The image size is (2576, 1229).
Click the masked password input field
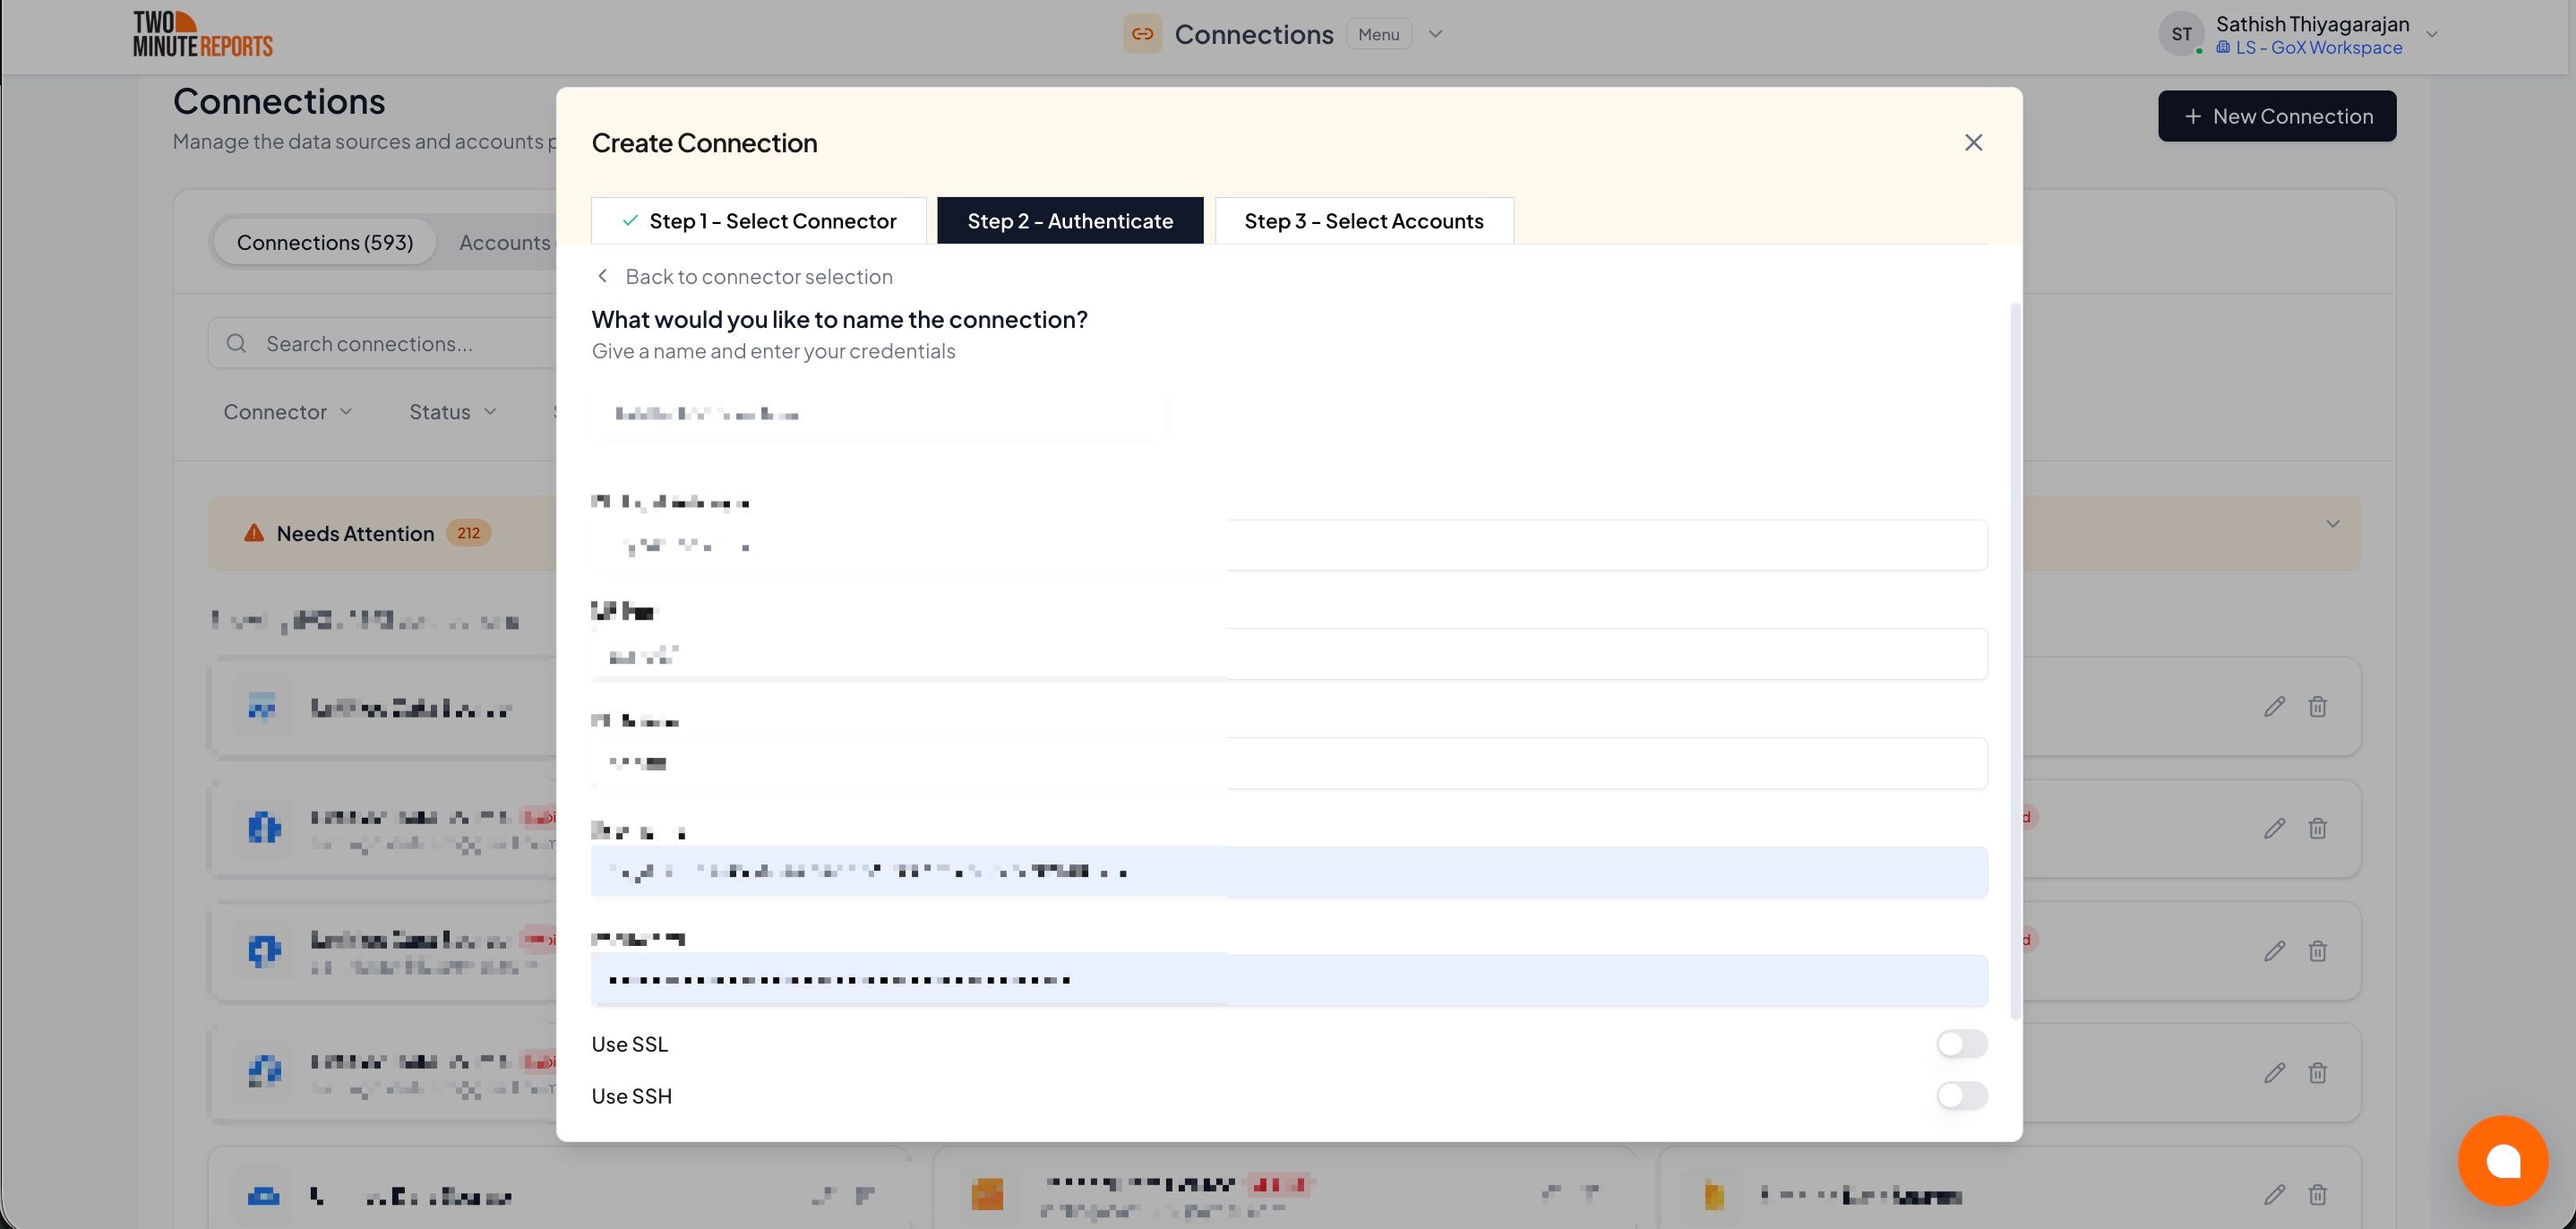click(x=1288, y=980)
